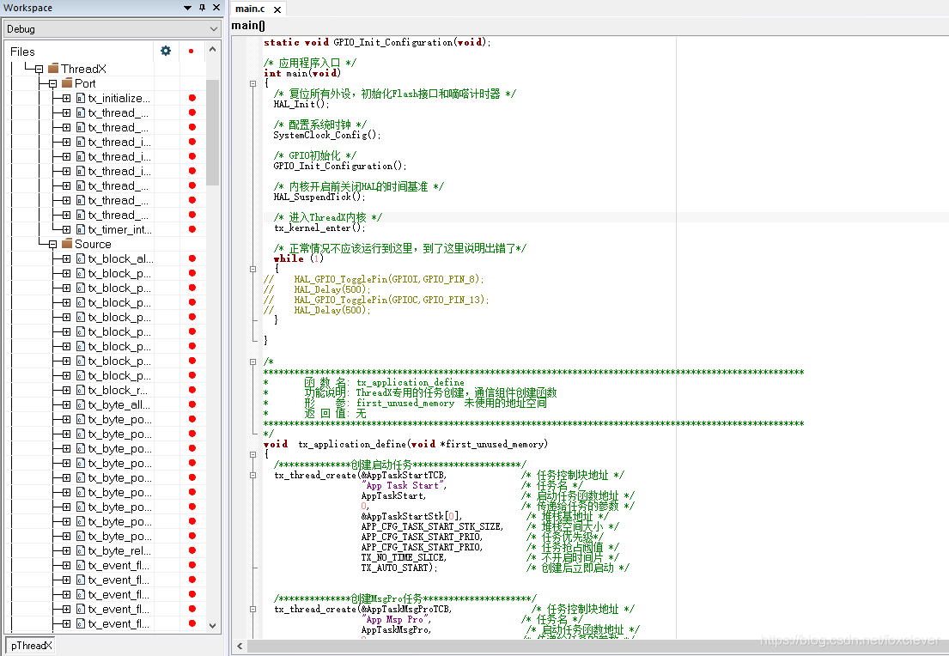Screen dimensions: 949x656
Task: Click the tx_byte_all file icon
Action: [x=81, y=404]
